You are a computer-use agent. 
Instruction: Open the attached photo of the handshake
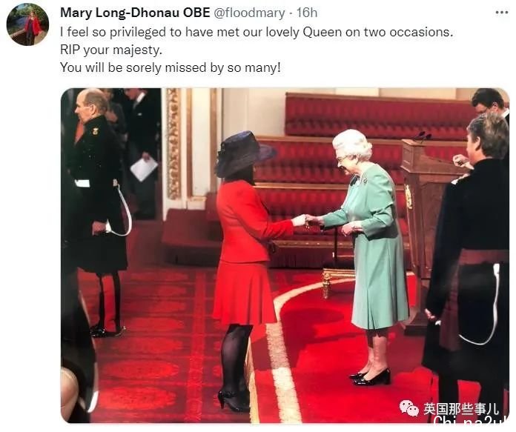[x=285, y=256]
